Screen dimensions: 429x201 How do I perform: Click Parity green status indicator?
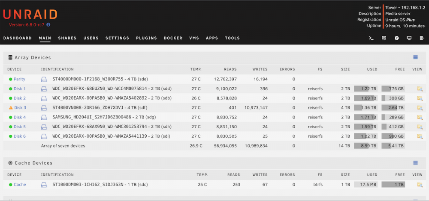[x=11, y=80]
